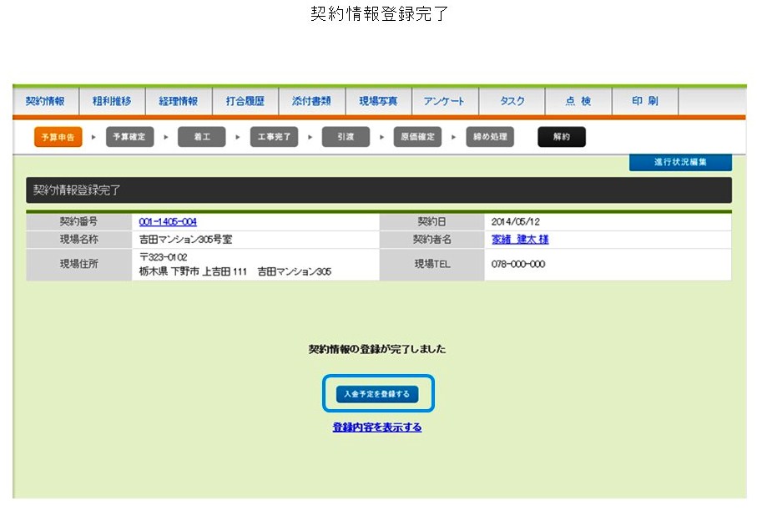The height and width of the screenshot is (511, 757).
Task: Click the orange 予算申告 status button
Action: pyautogui.click(x=58, y=138)
